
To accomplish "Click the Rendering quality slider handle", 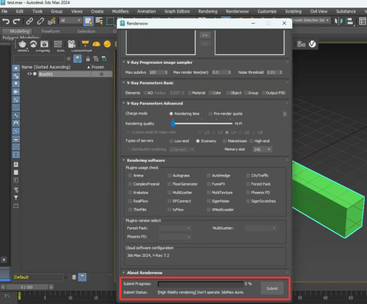I will click(x=173, y=123).
